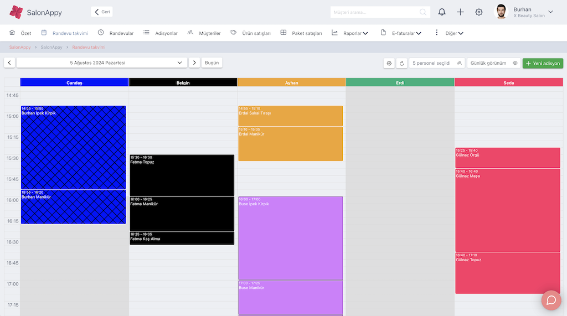
Task: Open the chat support bubble
Action: coord(551,300)
